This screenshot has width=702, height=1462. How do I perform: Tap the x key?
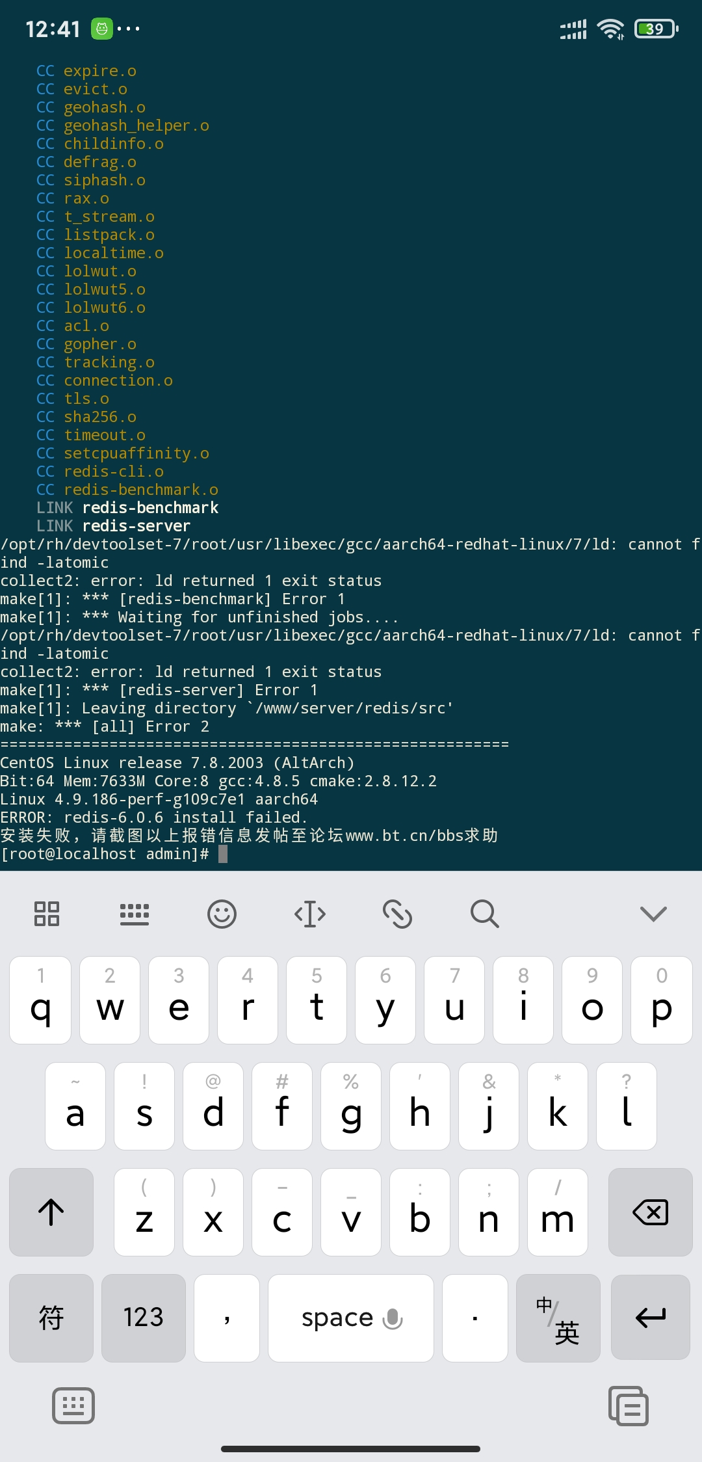coord(213,1212)
